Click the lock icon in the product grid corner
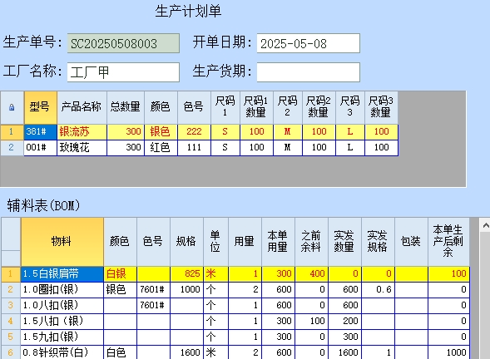This screenshot has width=490, height=359. pos(12,108)
